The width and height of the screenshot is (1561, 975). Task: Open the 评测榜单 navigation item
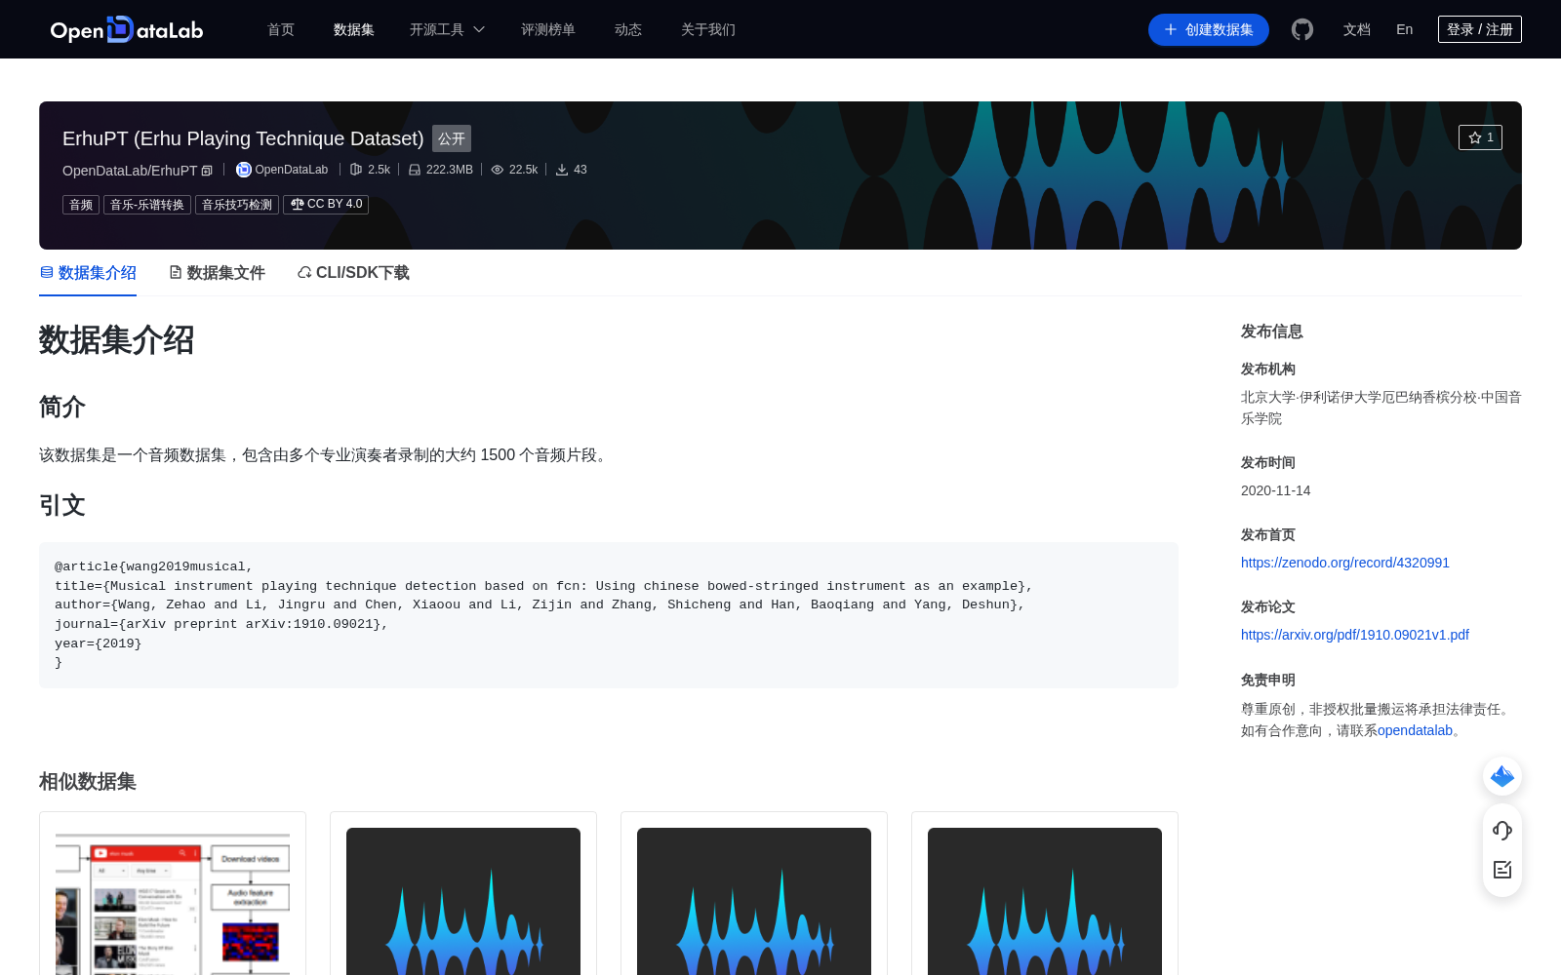click(548, 29)
